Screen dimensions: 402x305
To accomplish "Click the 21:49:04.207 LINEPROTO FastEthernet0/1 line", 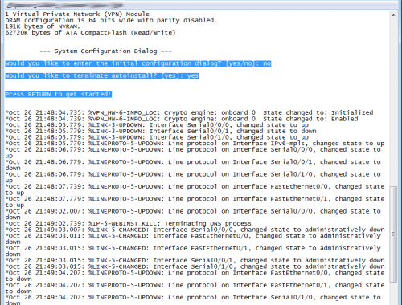I will click(195, 288).
